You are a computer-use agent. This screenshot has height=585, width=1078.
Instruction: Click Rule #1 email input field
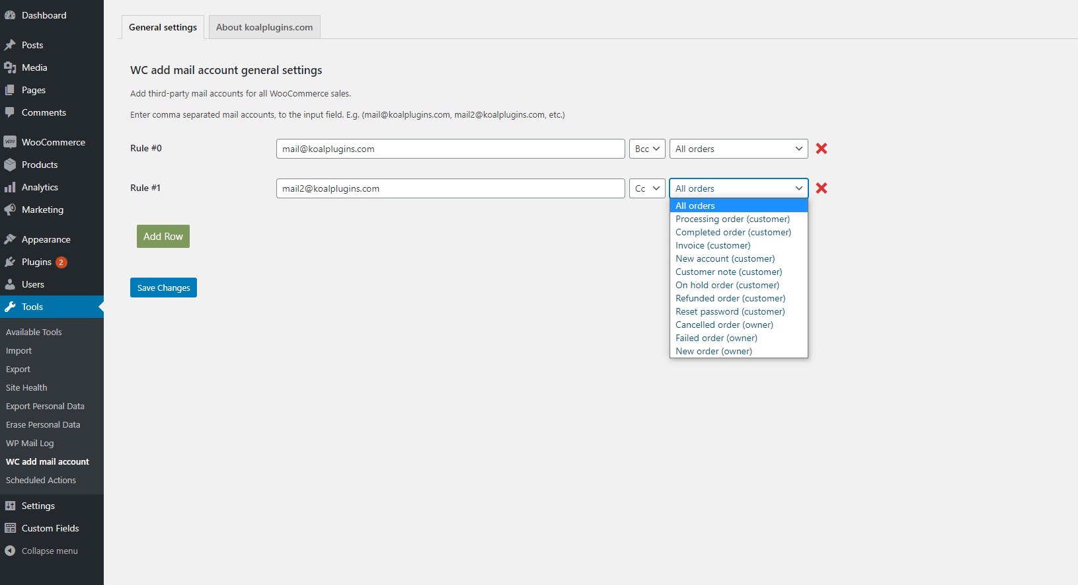coord(451,188)
